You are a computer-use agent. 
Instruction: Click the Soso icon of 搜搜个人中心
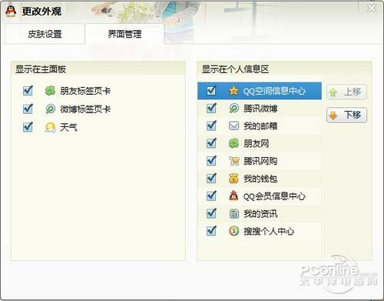[233, 231]
